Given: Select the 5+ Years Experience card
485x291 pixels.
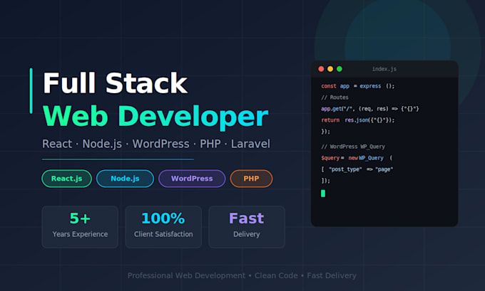Looking at the screenshot, I should coord(80,227).
